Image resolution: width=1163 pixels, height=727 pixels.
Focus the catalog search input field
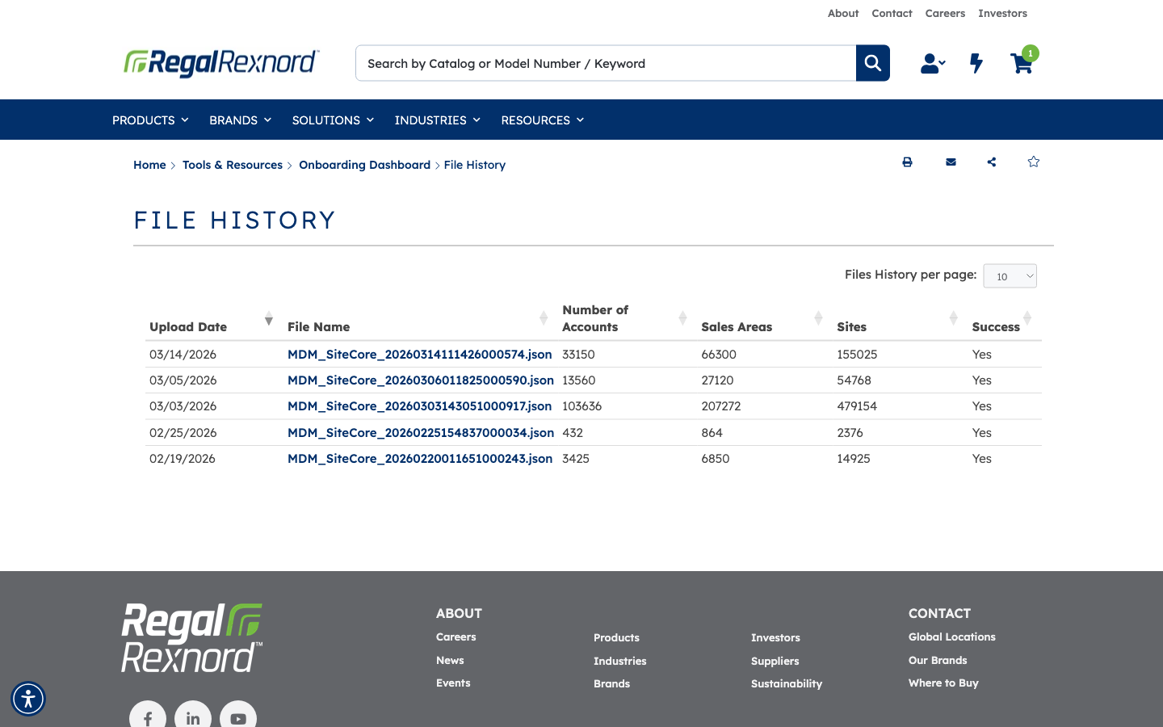coord(606,63)
